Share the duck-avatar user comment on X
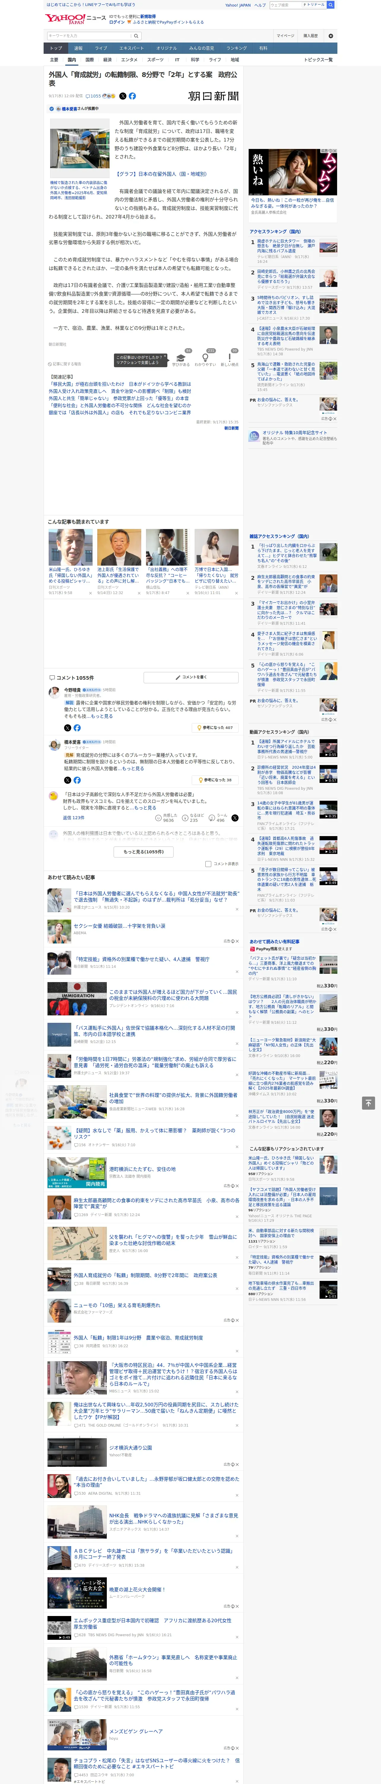Viewport: 381px width, 1784px height. tap(234, 818)
